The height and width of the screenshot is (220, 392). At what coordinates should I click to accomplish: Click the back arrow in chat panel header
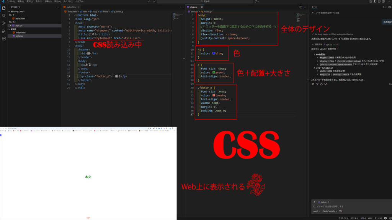(x=313, y=13)
